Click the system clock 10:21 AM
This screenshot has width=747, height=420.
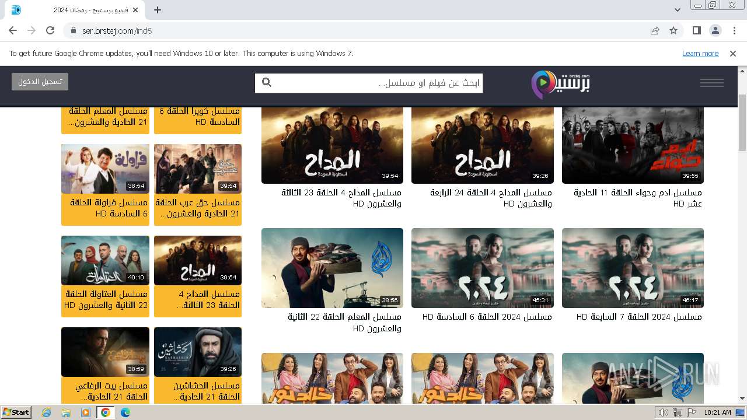click(x=717, y=412)
